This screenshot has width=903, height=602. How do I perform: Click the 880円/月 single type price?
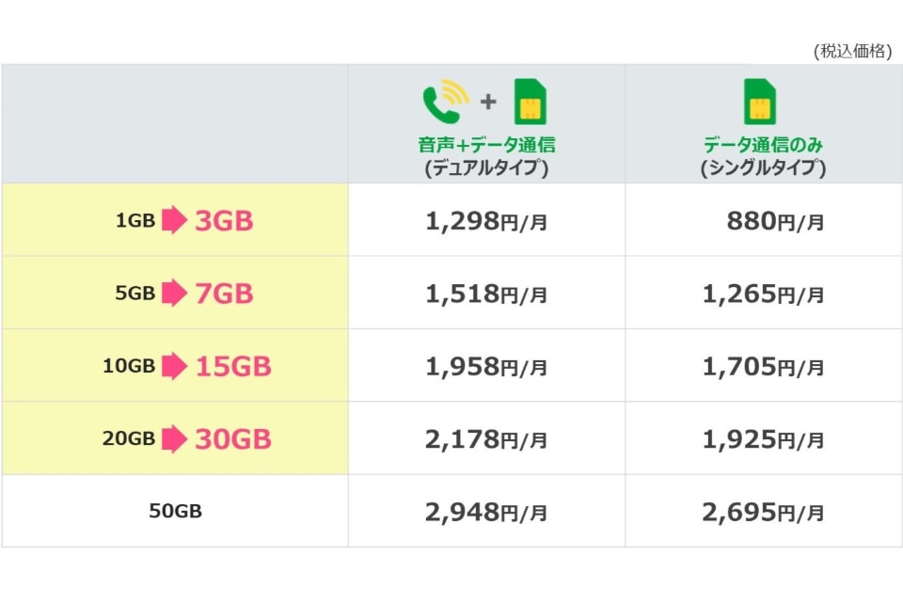click(775, 222)
